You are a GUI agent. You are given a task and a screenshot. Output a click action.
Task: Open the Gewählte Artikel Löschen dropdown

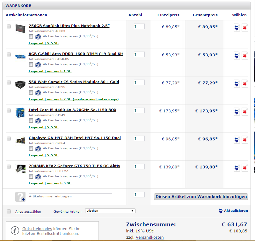pos(110,211)
